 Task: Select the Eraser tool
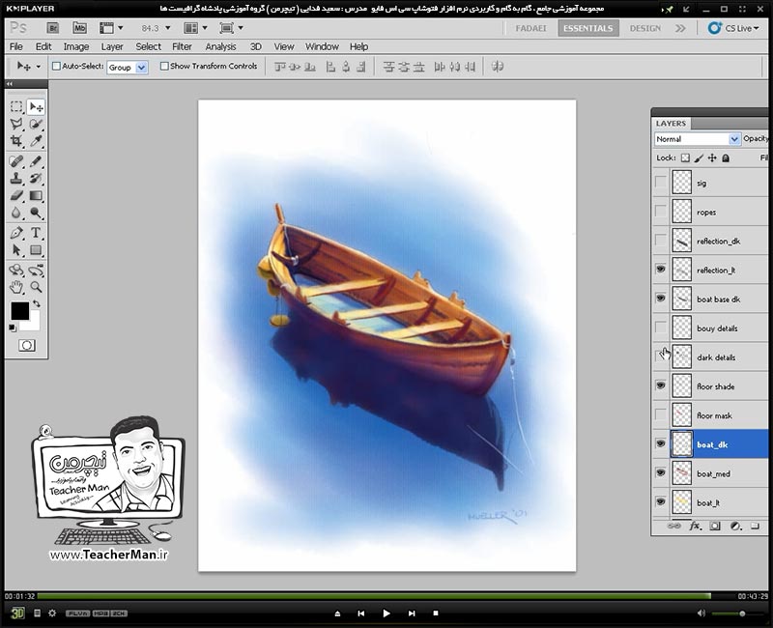point(16,196)
